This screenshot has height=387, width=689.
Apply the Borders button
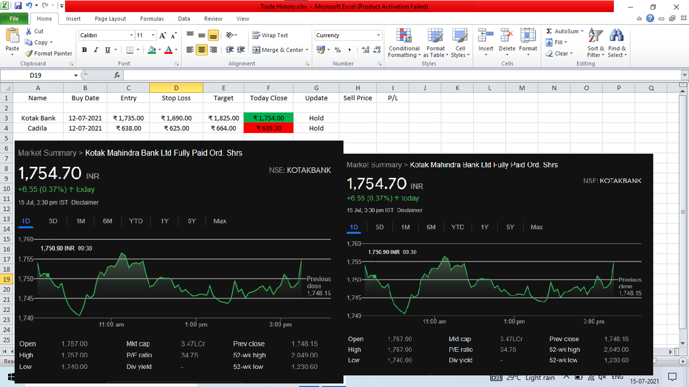pos(129,50)
